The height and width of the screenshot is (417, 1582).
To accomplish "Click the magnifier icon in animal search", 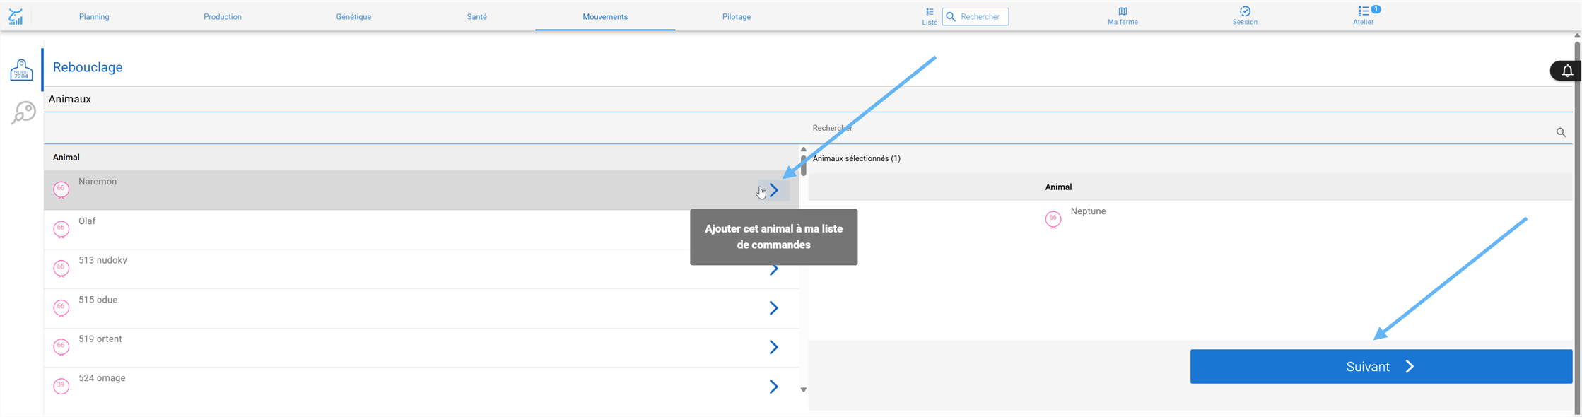I will 1561,132.
